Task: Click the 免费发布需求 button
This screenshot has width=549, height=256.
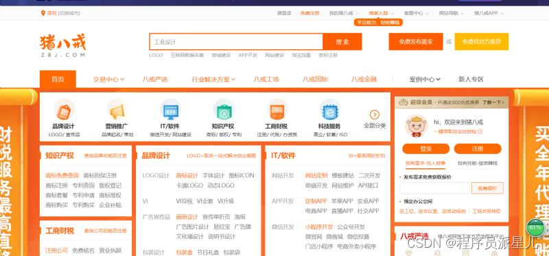Action: tap(416, 42)
